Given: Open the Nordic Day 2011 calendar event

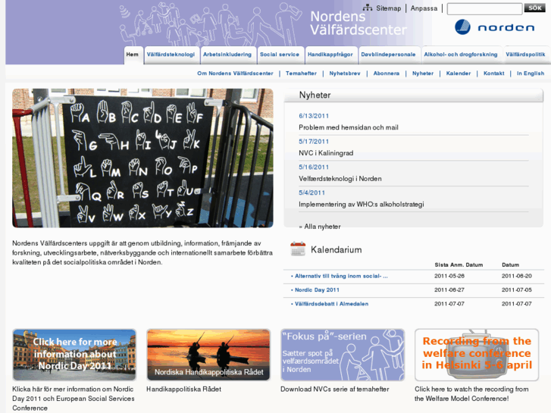Looking at the screenshot, I should [317, 290].
